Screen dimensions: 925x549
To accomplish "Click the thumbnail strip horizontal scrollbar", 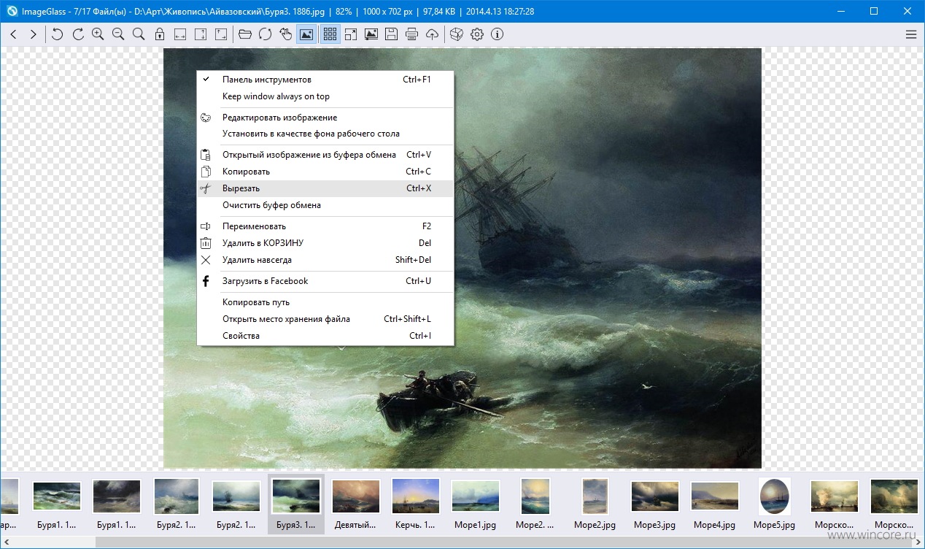I will point(462,542).
